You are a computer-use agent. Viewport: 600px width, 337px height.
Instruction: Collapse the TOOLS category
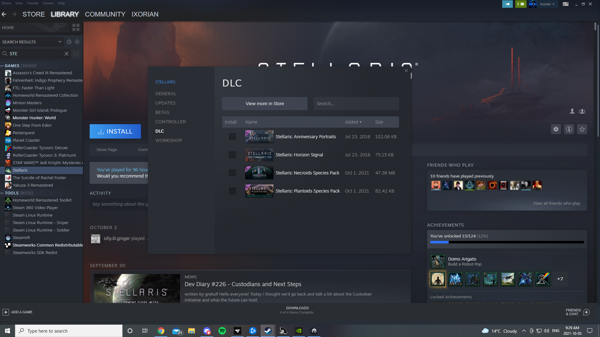pyautogui.click(x=2, y=193)
